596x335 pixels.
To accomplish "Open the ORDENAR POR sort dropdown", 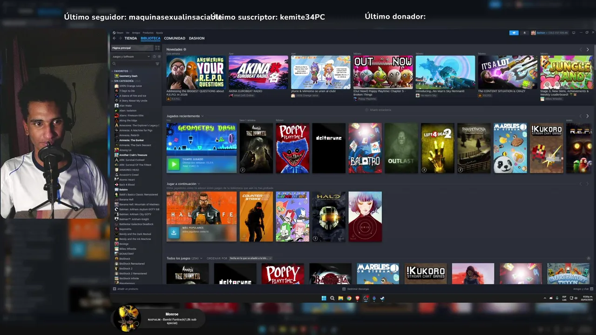I will [x=250, y=258].
